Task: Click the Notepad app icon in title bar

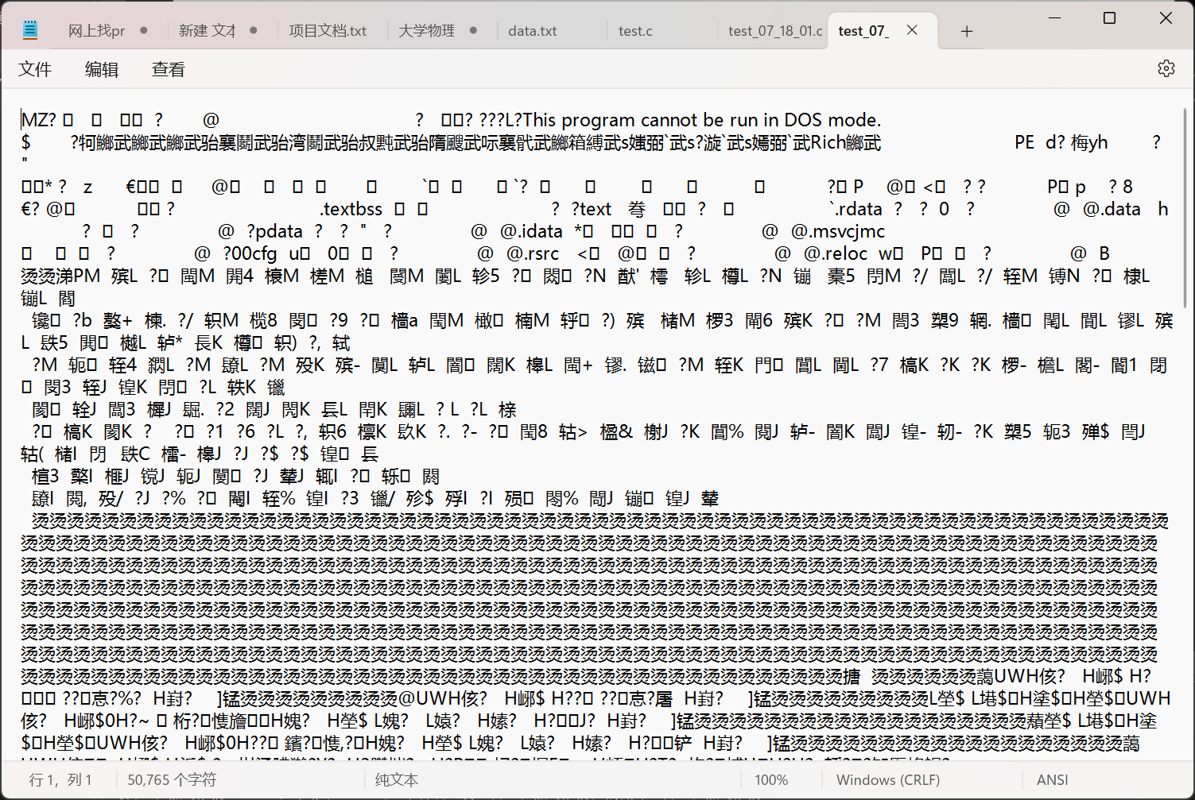Action: [x=30, y=30]
